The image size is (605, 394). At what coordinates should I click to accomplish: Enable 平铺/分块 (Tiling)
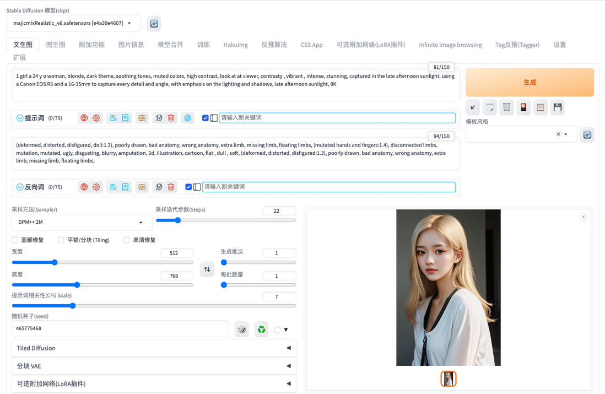[61, 240]
